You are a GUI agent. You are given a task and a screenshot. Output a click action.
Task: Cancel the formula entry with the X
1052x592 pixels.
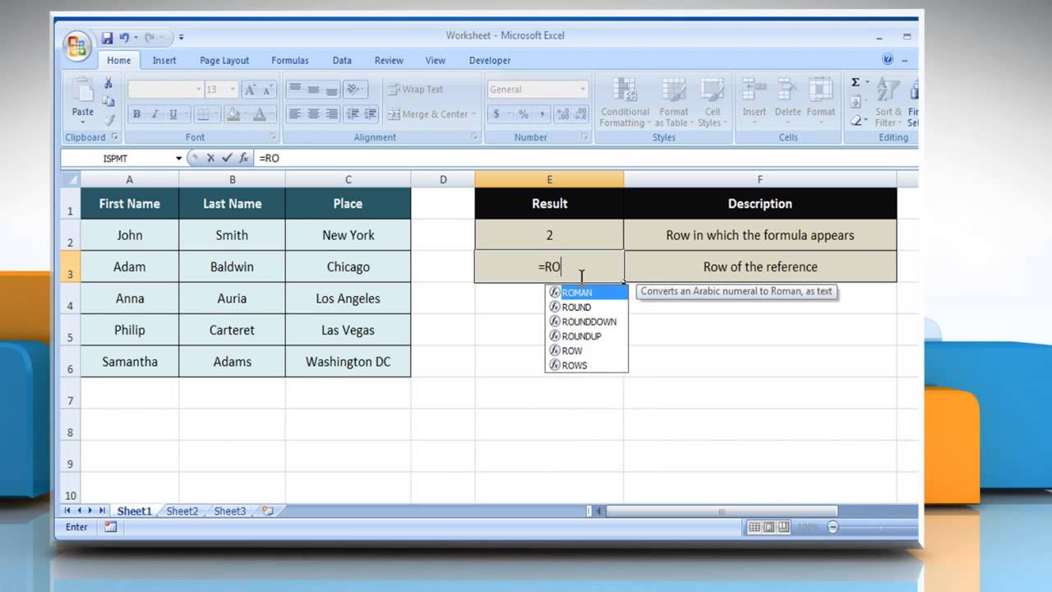pyautogui.click(x=211, y=158)
